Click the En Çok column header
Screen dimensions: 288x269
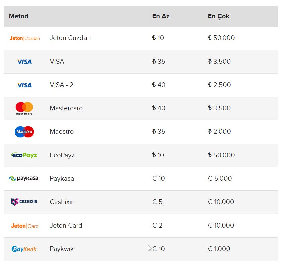tap(218, 16)
